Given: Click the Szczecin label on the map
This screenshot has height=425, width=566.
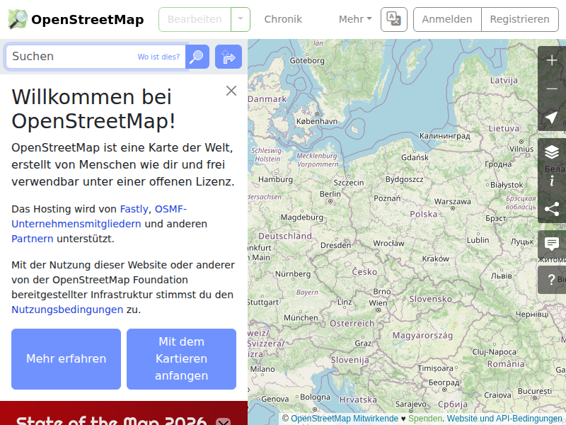Looking at the screenshot, I should 349,183.
